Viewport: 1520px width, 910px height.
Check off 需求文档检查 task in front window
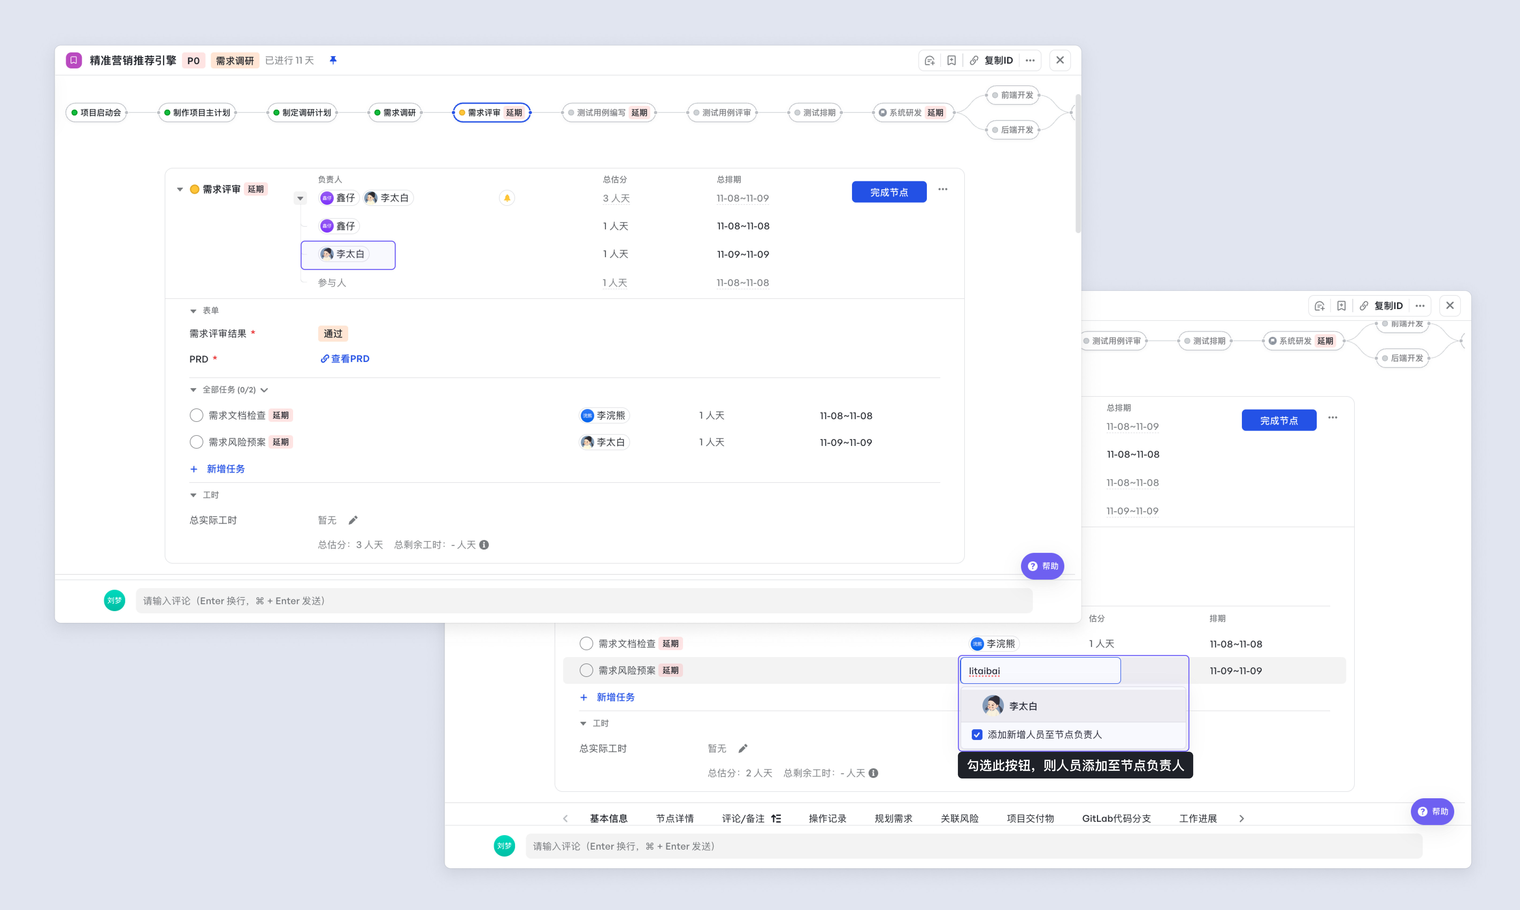pos(196,415)
